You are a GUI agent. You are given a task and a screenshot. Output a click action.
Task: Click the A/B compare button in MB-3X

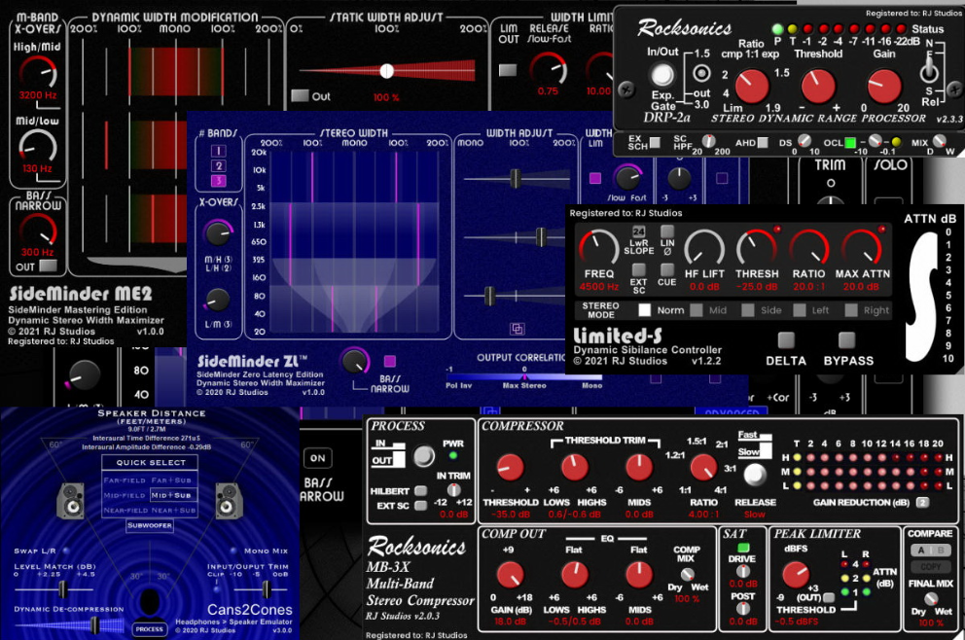[930, 551]
